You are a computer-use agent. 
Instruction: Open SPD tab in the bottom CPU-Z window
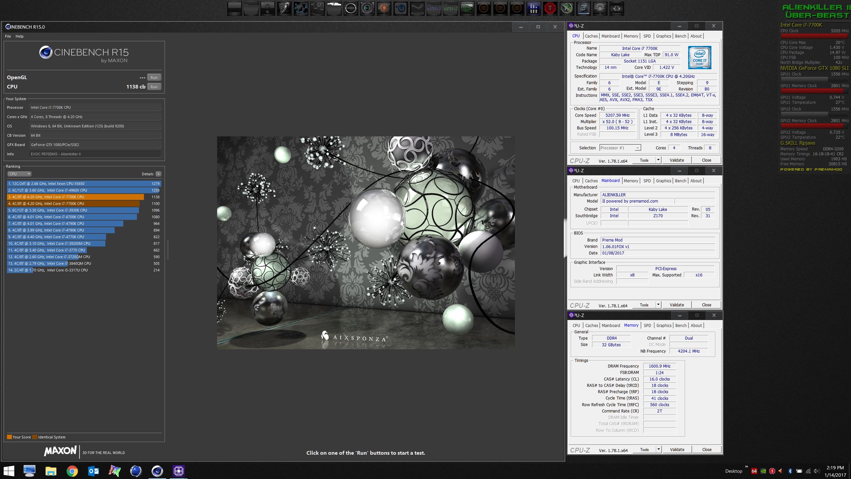(x=647, y=326)
